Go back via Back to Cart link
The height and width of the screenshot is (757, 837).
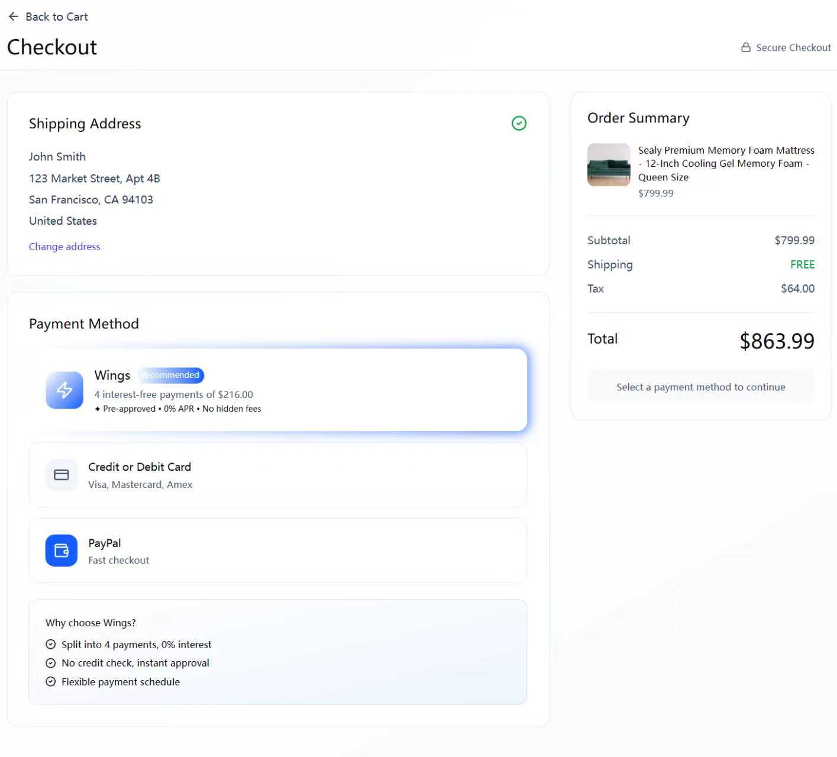48,17
